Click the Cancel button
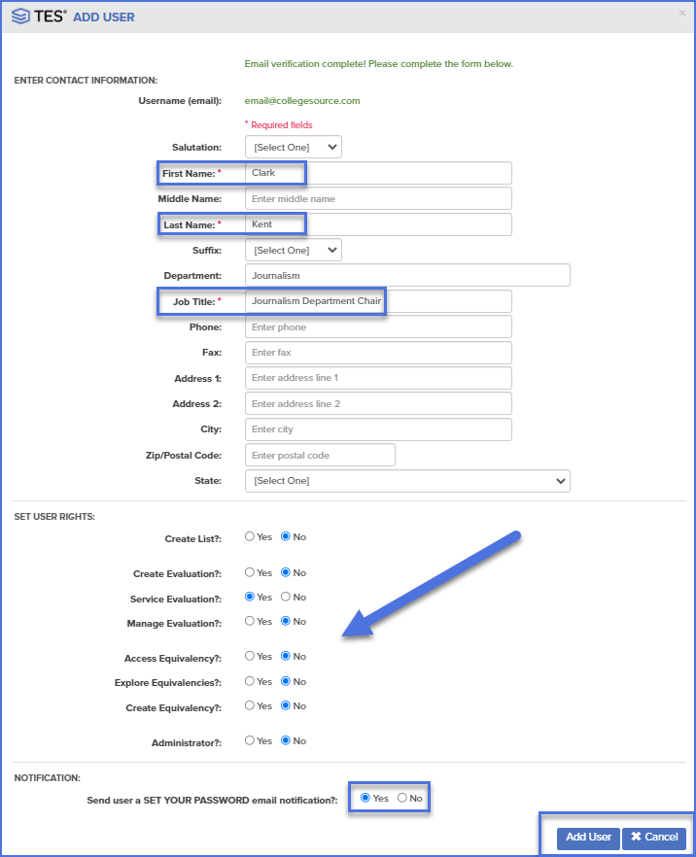 (x=652, y=837)
